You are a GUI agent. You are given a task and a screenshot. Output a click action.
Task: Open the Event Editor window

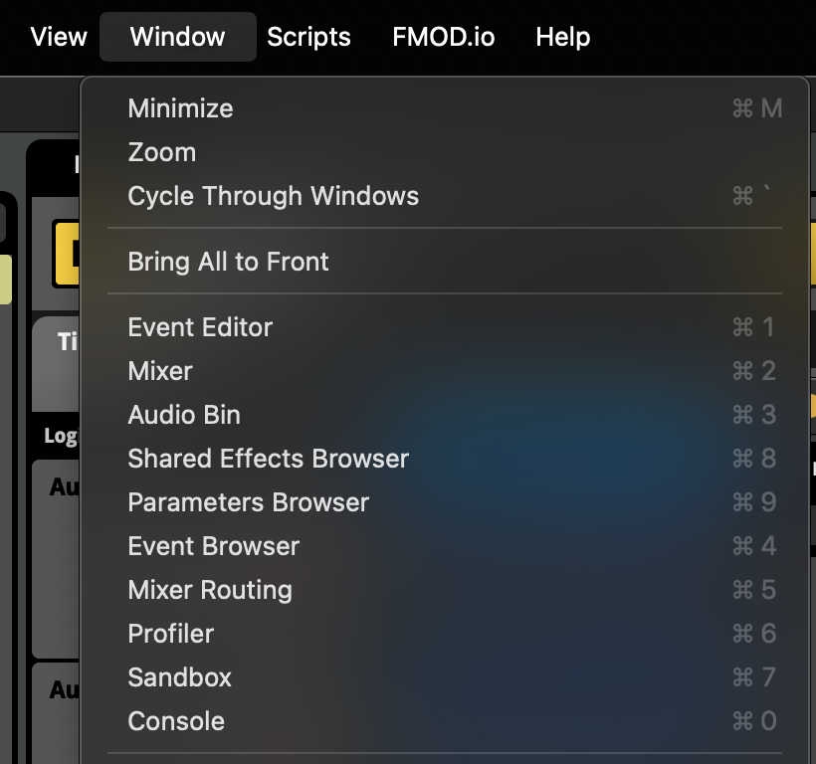click(x=200, y=327)
